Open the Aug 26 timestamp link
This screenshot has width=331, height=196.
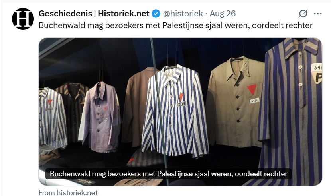(223, 14)
